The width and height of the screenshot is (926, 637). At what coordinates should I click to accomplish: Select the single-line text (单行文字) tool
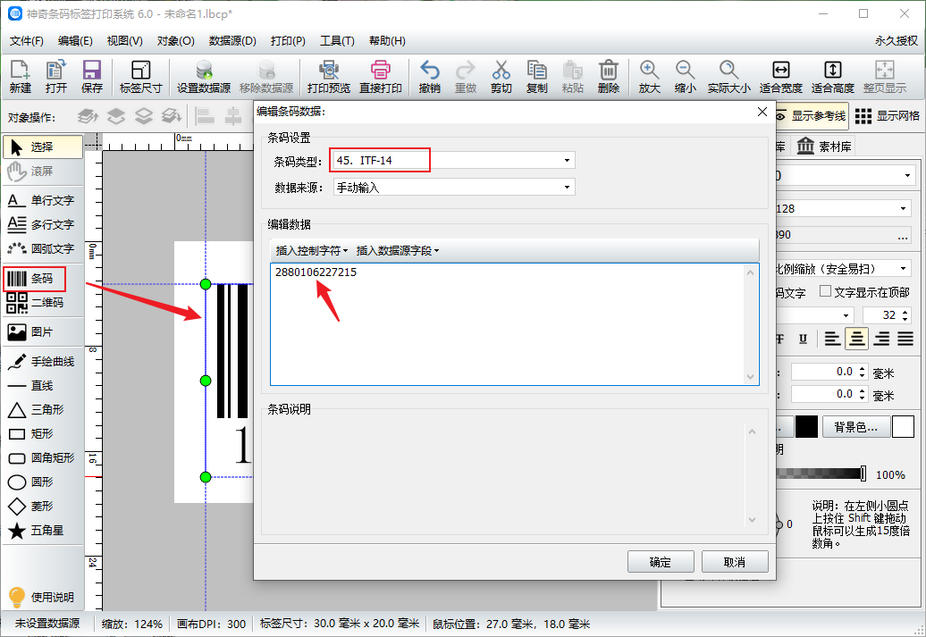pos(43,201)
